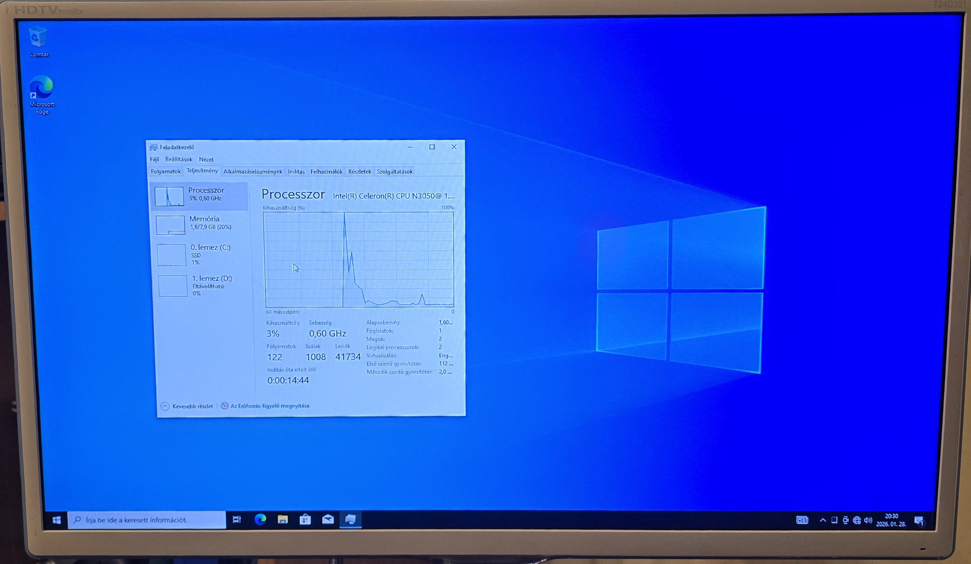Click the 41734 handles value
Image resolution: width=971 pixels, height=564 pixels.
348,357
